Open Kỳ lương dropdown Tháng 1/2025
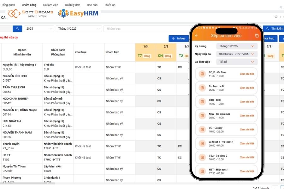 click(x=237, y=46)
